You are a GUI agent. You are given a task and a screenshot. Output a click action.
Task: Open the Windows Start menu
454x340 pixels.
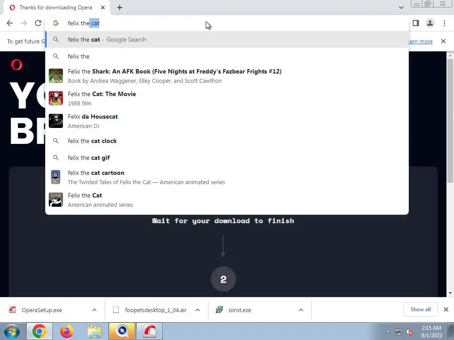(x=12, y=331)
